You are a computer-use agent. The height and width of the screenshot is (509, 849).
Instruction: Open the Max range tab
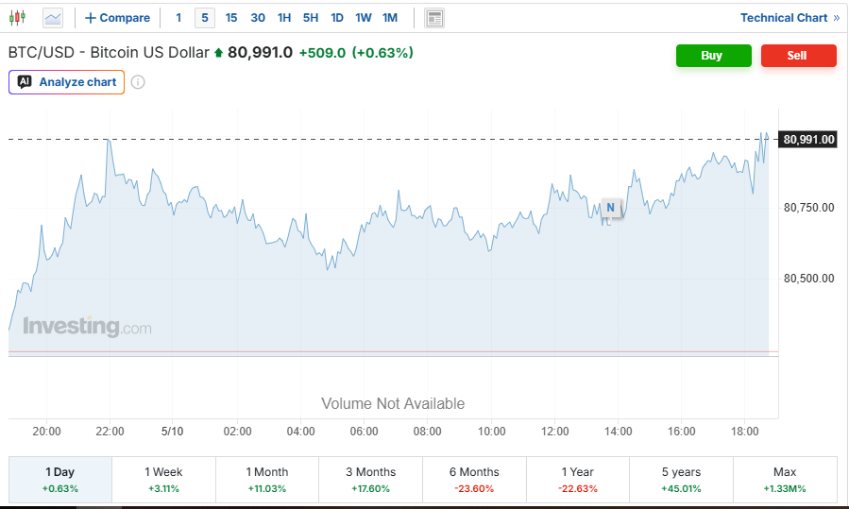click(x=785, y=480)
